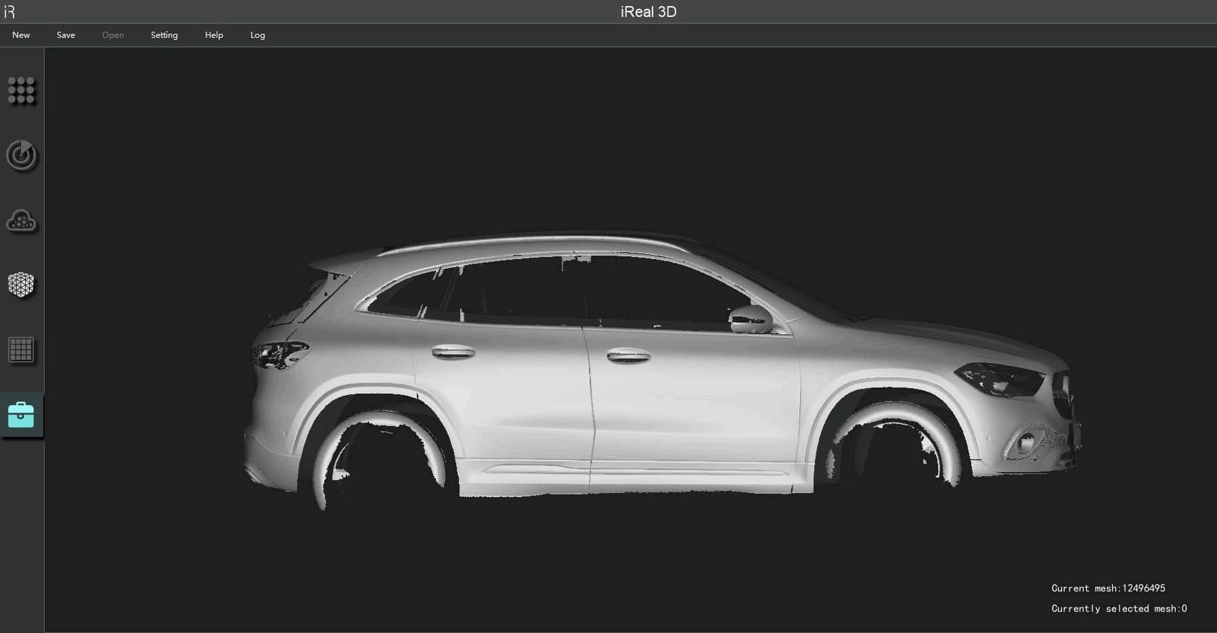Open the Help menu
Viewport: 1217px width, 633px height.
click(x=214, y=35)
